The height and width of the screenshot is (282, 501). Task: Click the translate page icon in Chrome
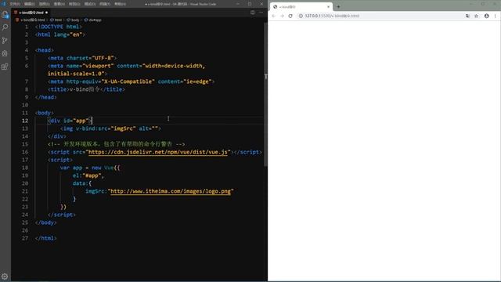[467, 16]
